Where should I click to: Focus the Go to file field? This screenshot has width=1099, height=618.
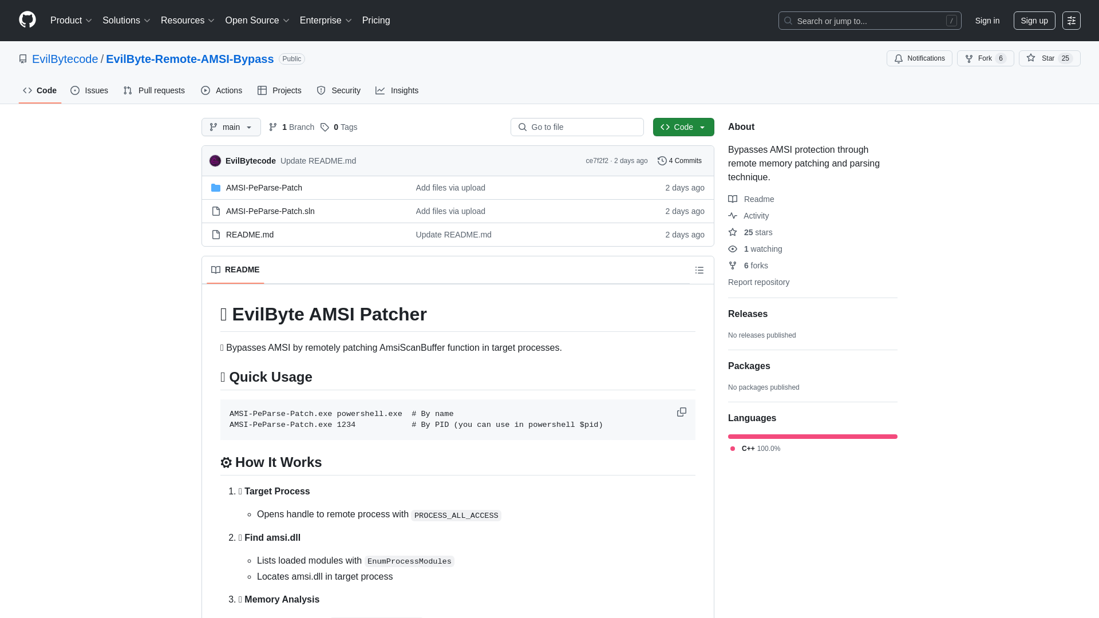coord(577,127)
